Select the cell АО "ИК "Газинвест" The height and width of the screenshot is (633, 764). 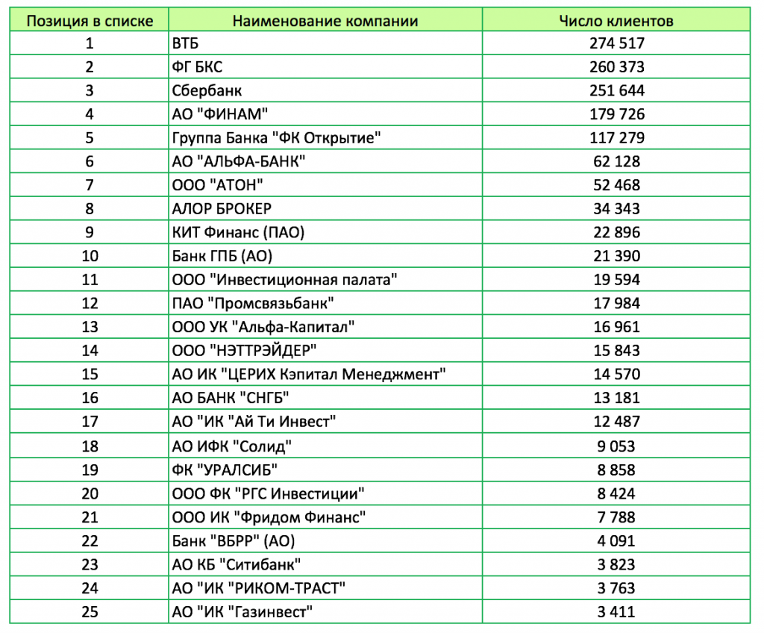point(325,611)
